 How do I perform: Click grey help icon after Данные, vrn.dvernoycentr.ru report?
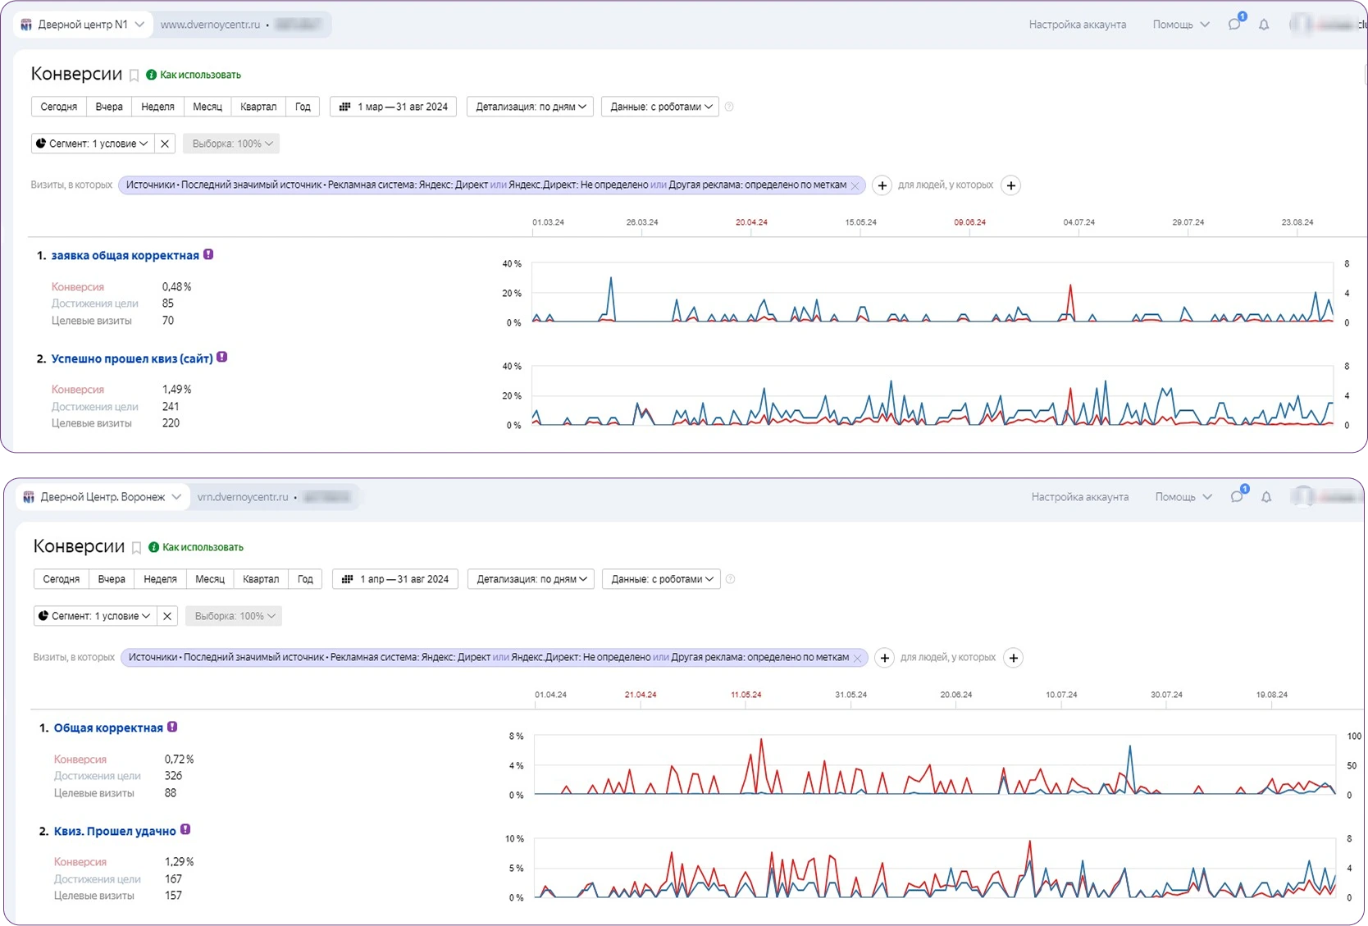730,579
